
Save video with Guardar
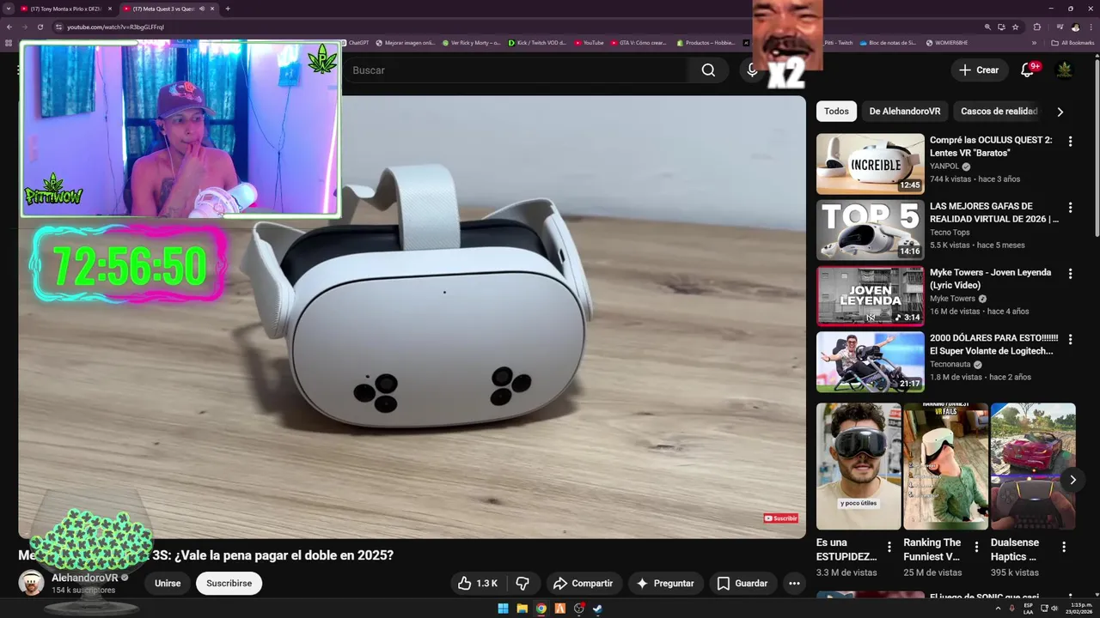[x=742, y=584]
